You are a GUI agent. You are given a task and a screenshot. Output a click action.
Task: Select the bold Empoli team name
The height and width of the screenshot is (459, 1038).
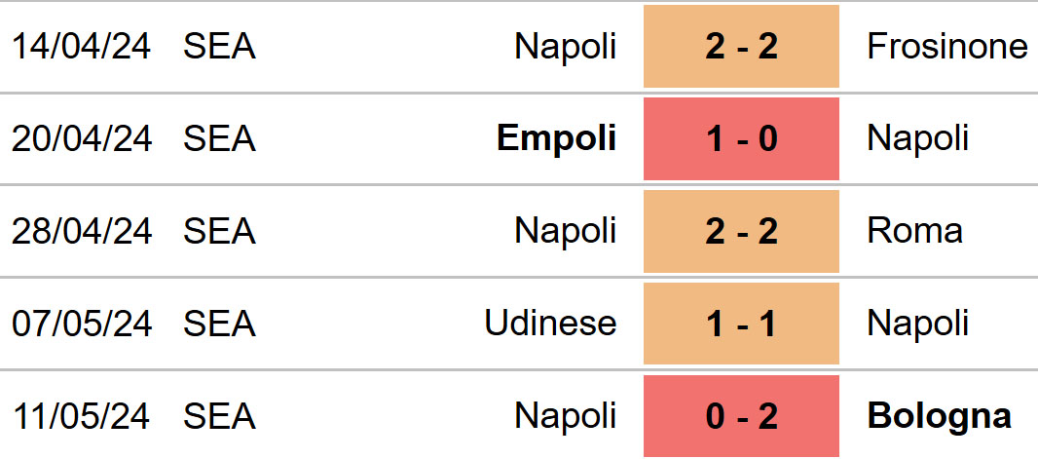(557, 139)
